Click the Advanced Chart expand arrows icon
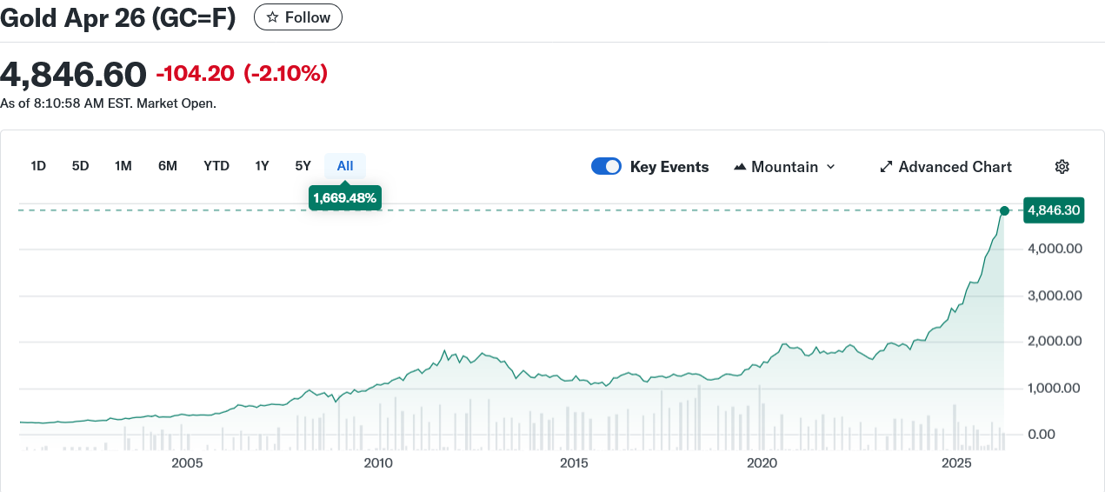Image resolution: width=1105 pixels, height=492 pixels. pos(886,167)
